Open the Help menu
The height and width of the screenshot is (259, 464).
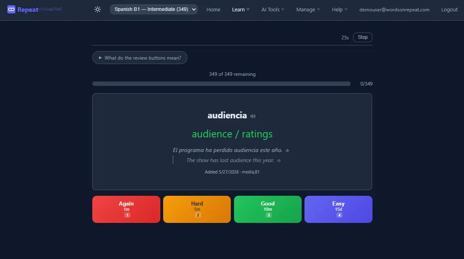pos(339,9)
